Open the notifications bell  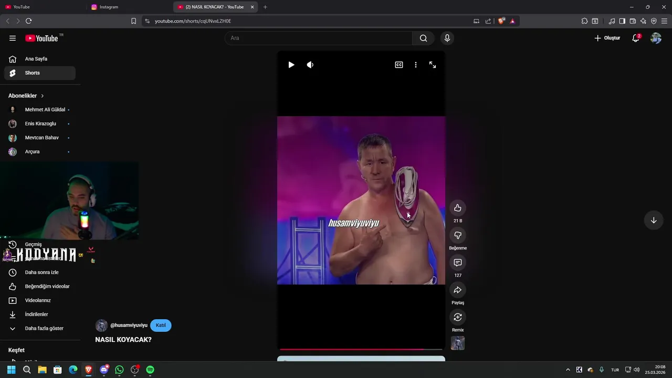tap(636, 38)
